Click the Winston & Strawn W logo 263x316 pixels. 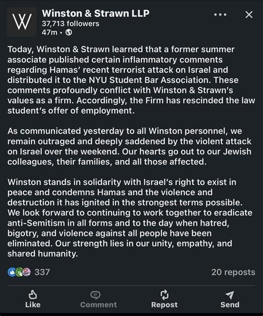(22, 22)
